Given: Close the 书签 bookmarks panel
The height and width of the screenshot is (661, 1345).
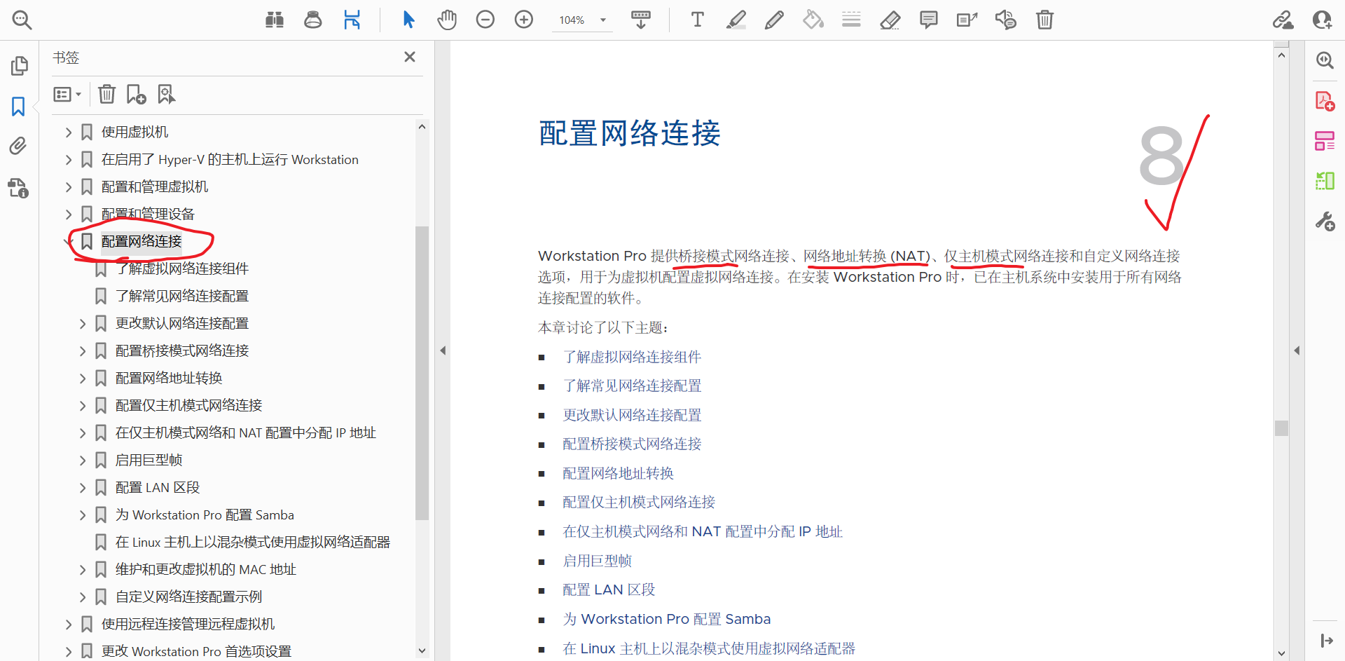Looking at the screenshot, I should (410, 57).
